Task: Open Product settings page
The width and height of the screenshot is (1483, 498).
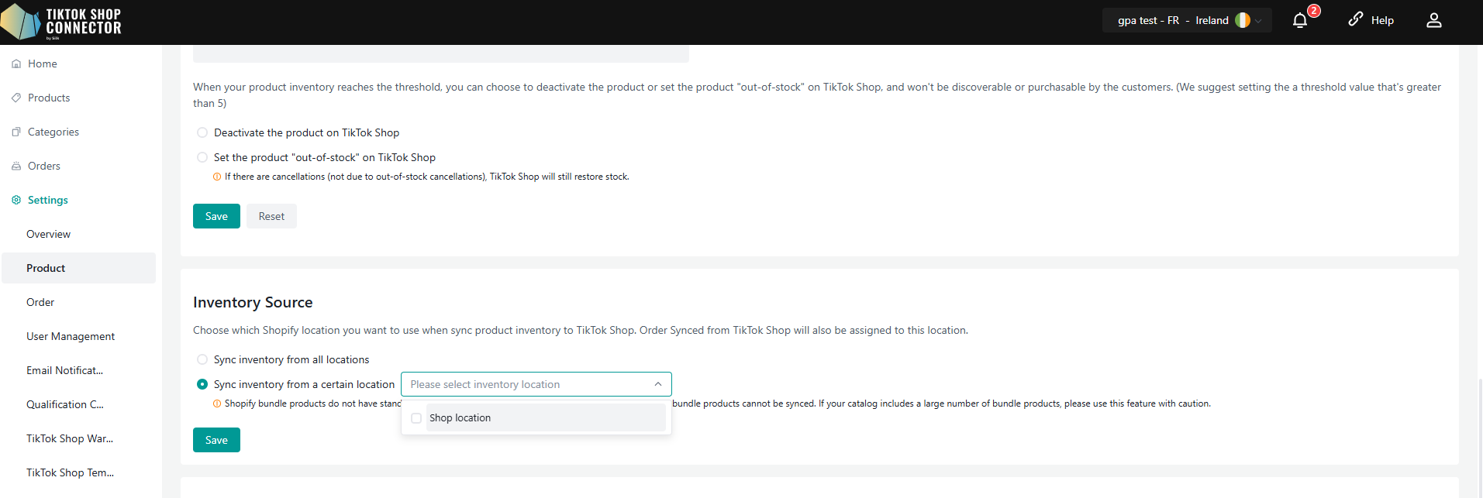Action: pyautogui.click(x=78, y=268)
